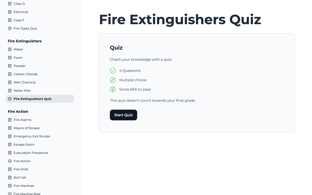The height and width of the screenshot is (195, 312).
Task: Open the Evacuation Procedure lesson
Action: [x=31, y=153]
